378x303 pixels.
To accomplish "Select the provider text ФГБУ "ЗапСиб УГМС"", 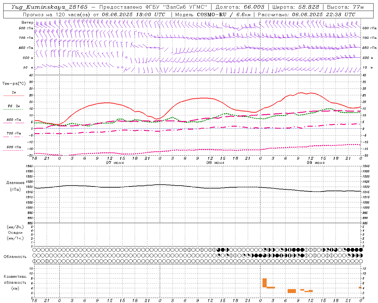I will click(177, 7).
